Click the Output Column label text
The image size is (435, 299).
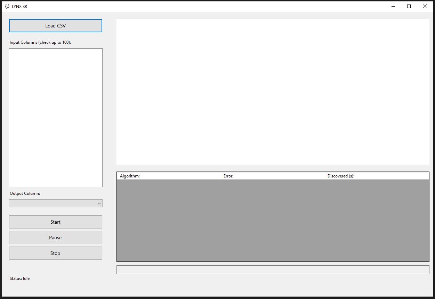[25, 193]
